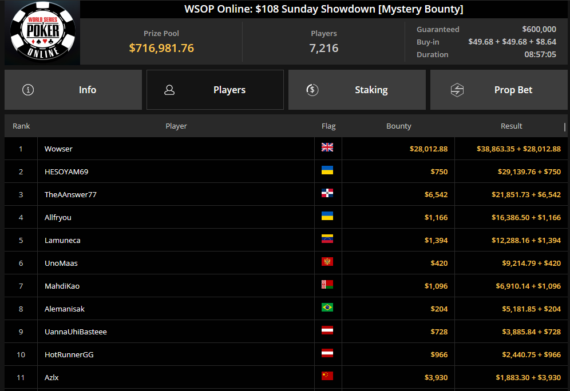Click the scrollbar beside the Result header

[564, 127]
